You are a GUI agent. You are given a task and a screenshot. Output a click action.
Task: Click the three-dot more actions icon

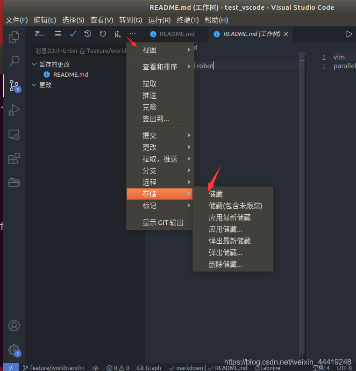point(133,34)
